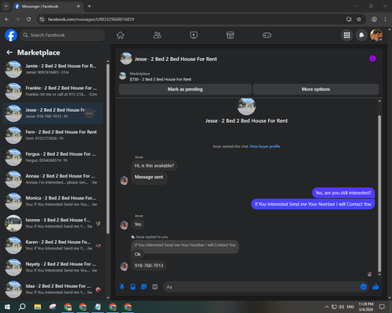Open the Friends icon in top navigation

157,35
